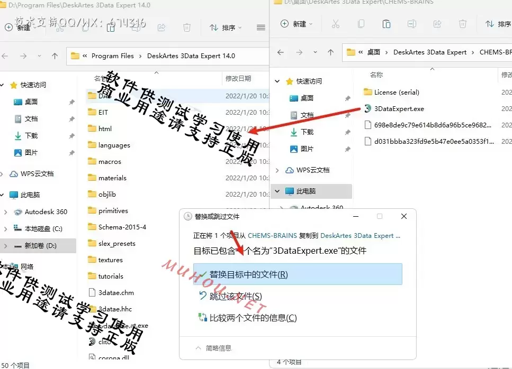The width and height of the screenshot is (512, 369).
Task: Expand 本地磁盘 (C:) in left sidebar
Action: (5, 228)
